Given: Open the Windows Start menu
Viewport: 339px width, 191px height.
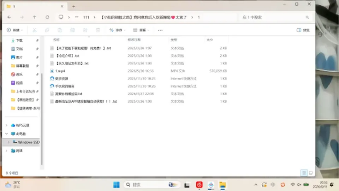Looking at the screenshot, I should pyautogui.click(x=116, y=185).
